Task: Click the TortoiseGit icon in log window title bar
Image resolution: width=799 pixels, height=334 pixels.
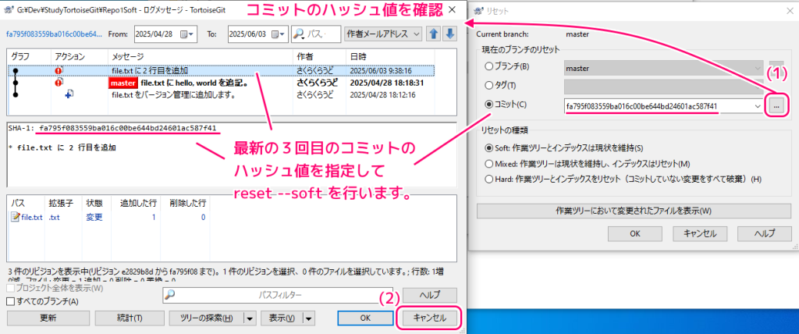Action: coord(9,9)
